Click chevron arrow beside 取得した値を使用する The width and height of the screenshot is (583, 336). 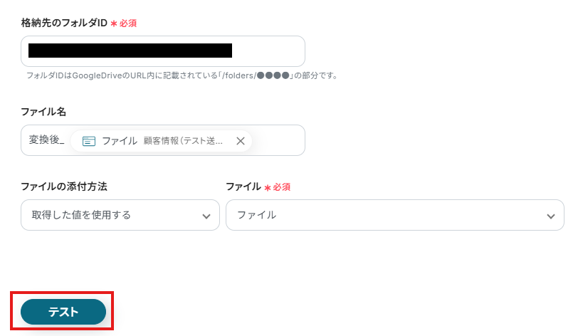tap(206, 216)
